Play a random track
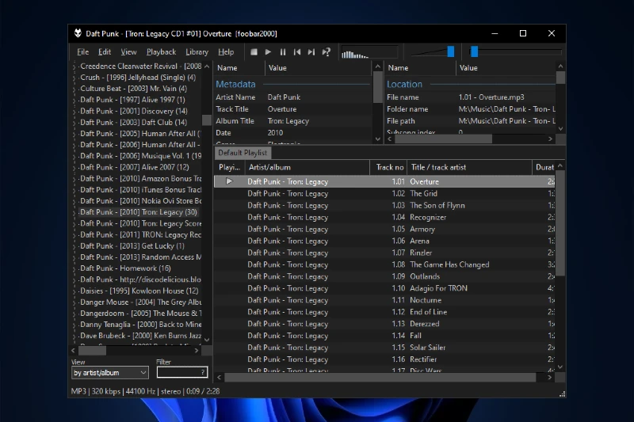Image resolution: width=634 pixels, height=422 pixels. coord(326,52)
